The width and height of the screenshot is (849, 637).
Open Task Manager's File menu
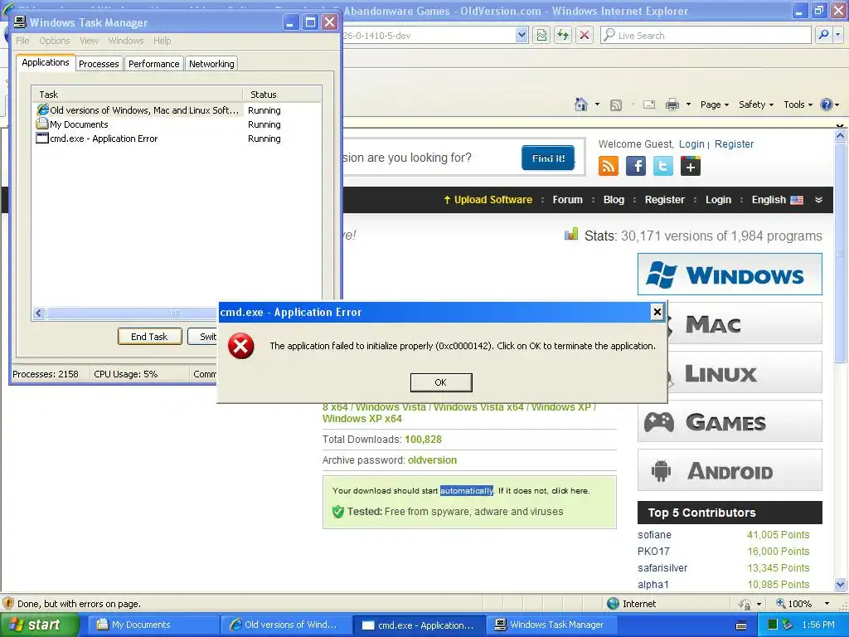22,41
